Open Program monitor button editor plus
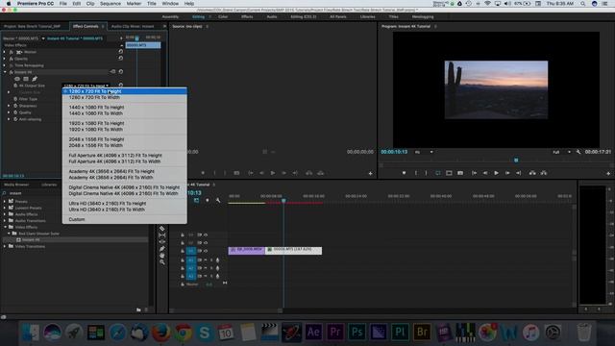This screenshot has width=615, height=346. click(608, 173)
